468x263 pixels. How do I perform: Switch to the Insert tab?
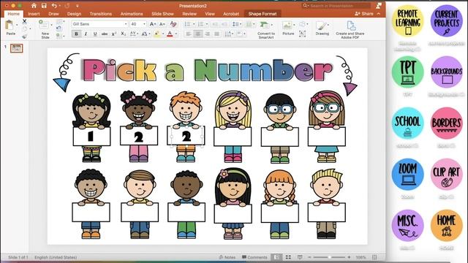click(x=34, y=14)
